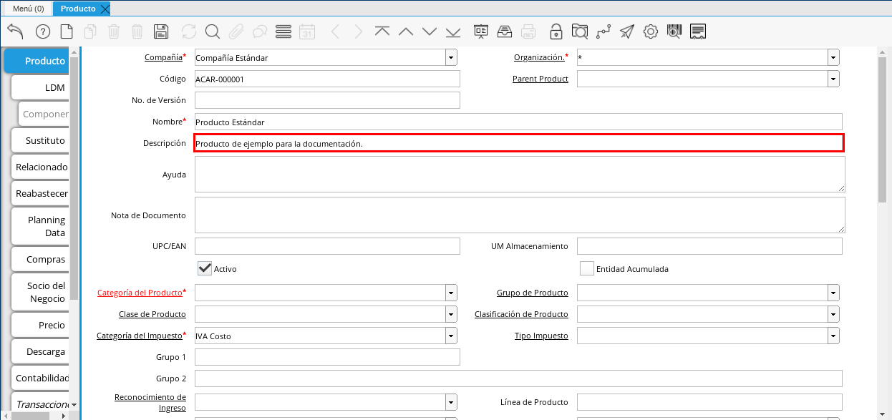Expand the Parent Product dropdown
The width and height of the screenshot is (892, 420).
tap(833, 79)
